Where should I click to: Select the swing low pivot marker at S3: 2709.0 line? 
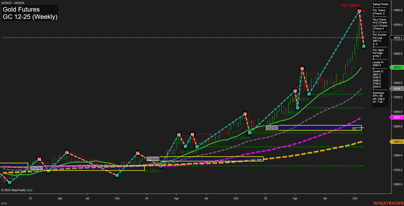coord(250,133)
